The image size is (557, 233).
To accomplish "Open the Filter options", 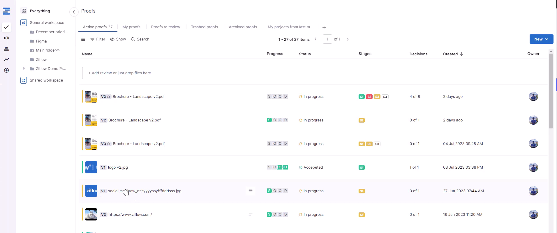I will (x=98, y=39).
